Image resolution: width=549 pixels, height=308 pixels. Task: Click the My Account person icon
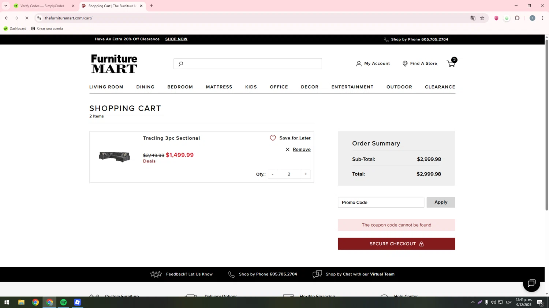pyautogui.click(x=359, y=63)
